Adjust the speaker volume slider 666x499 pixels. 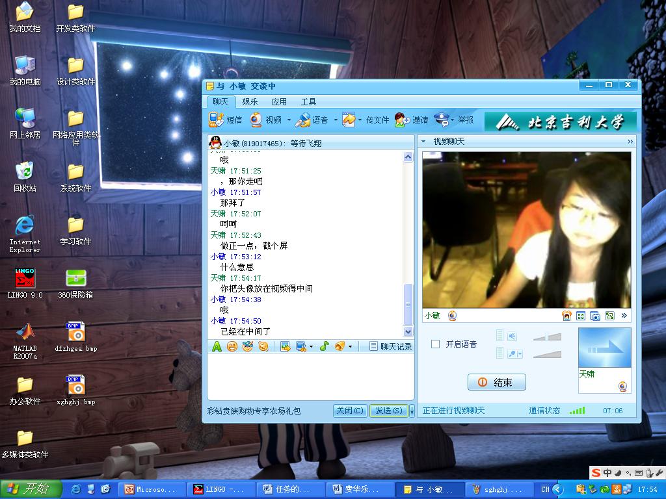click(x=547, y=337)
